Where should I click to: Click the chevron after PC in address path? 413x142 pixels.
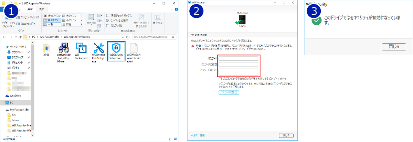[x=38, y=37]
